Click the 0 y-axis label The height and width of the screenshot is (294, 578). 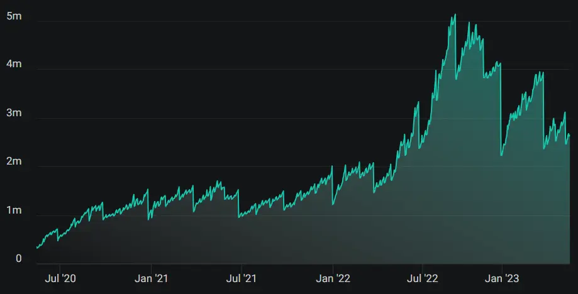coord(19,259)
